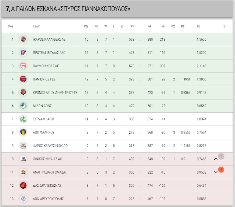235x207 pixels.
Task: Click the ΠΡΩΤΕΑΣ ΒΟΥΛΑΣ team logo
Action: tap(23, 52)
